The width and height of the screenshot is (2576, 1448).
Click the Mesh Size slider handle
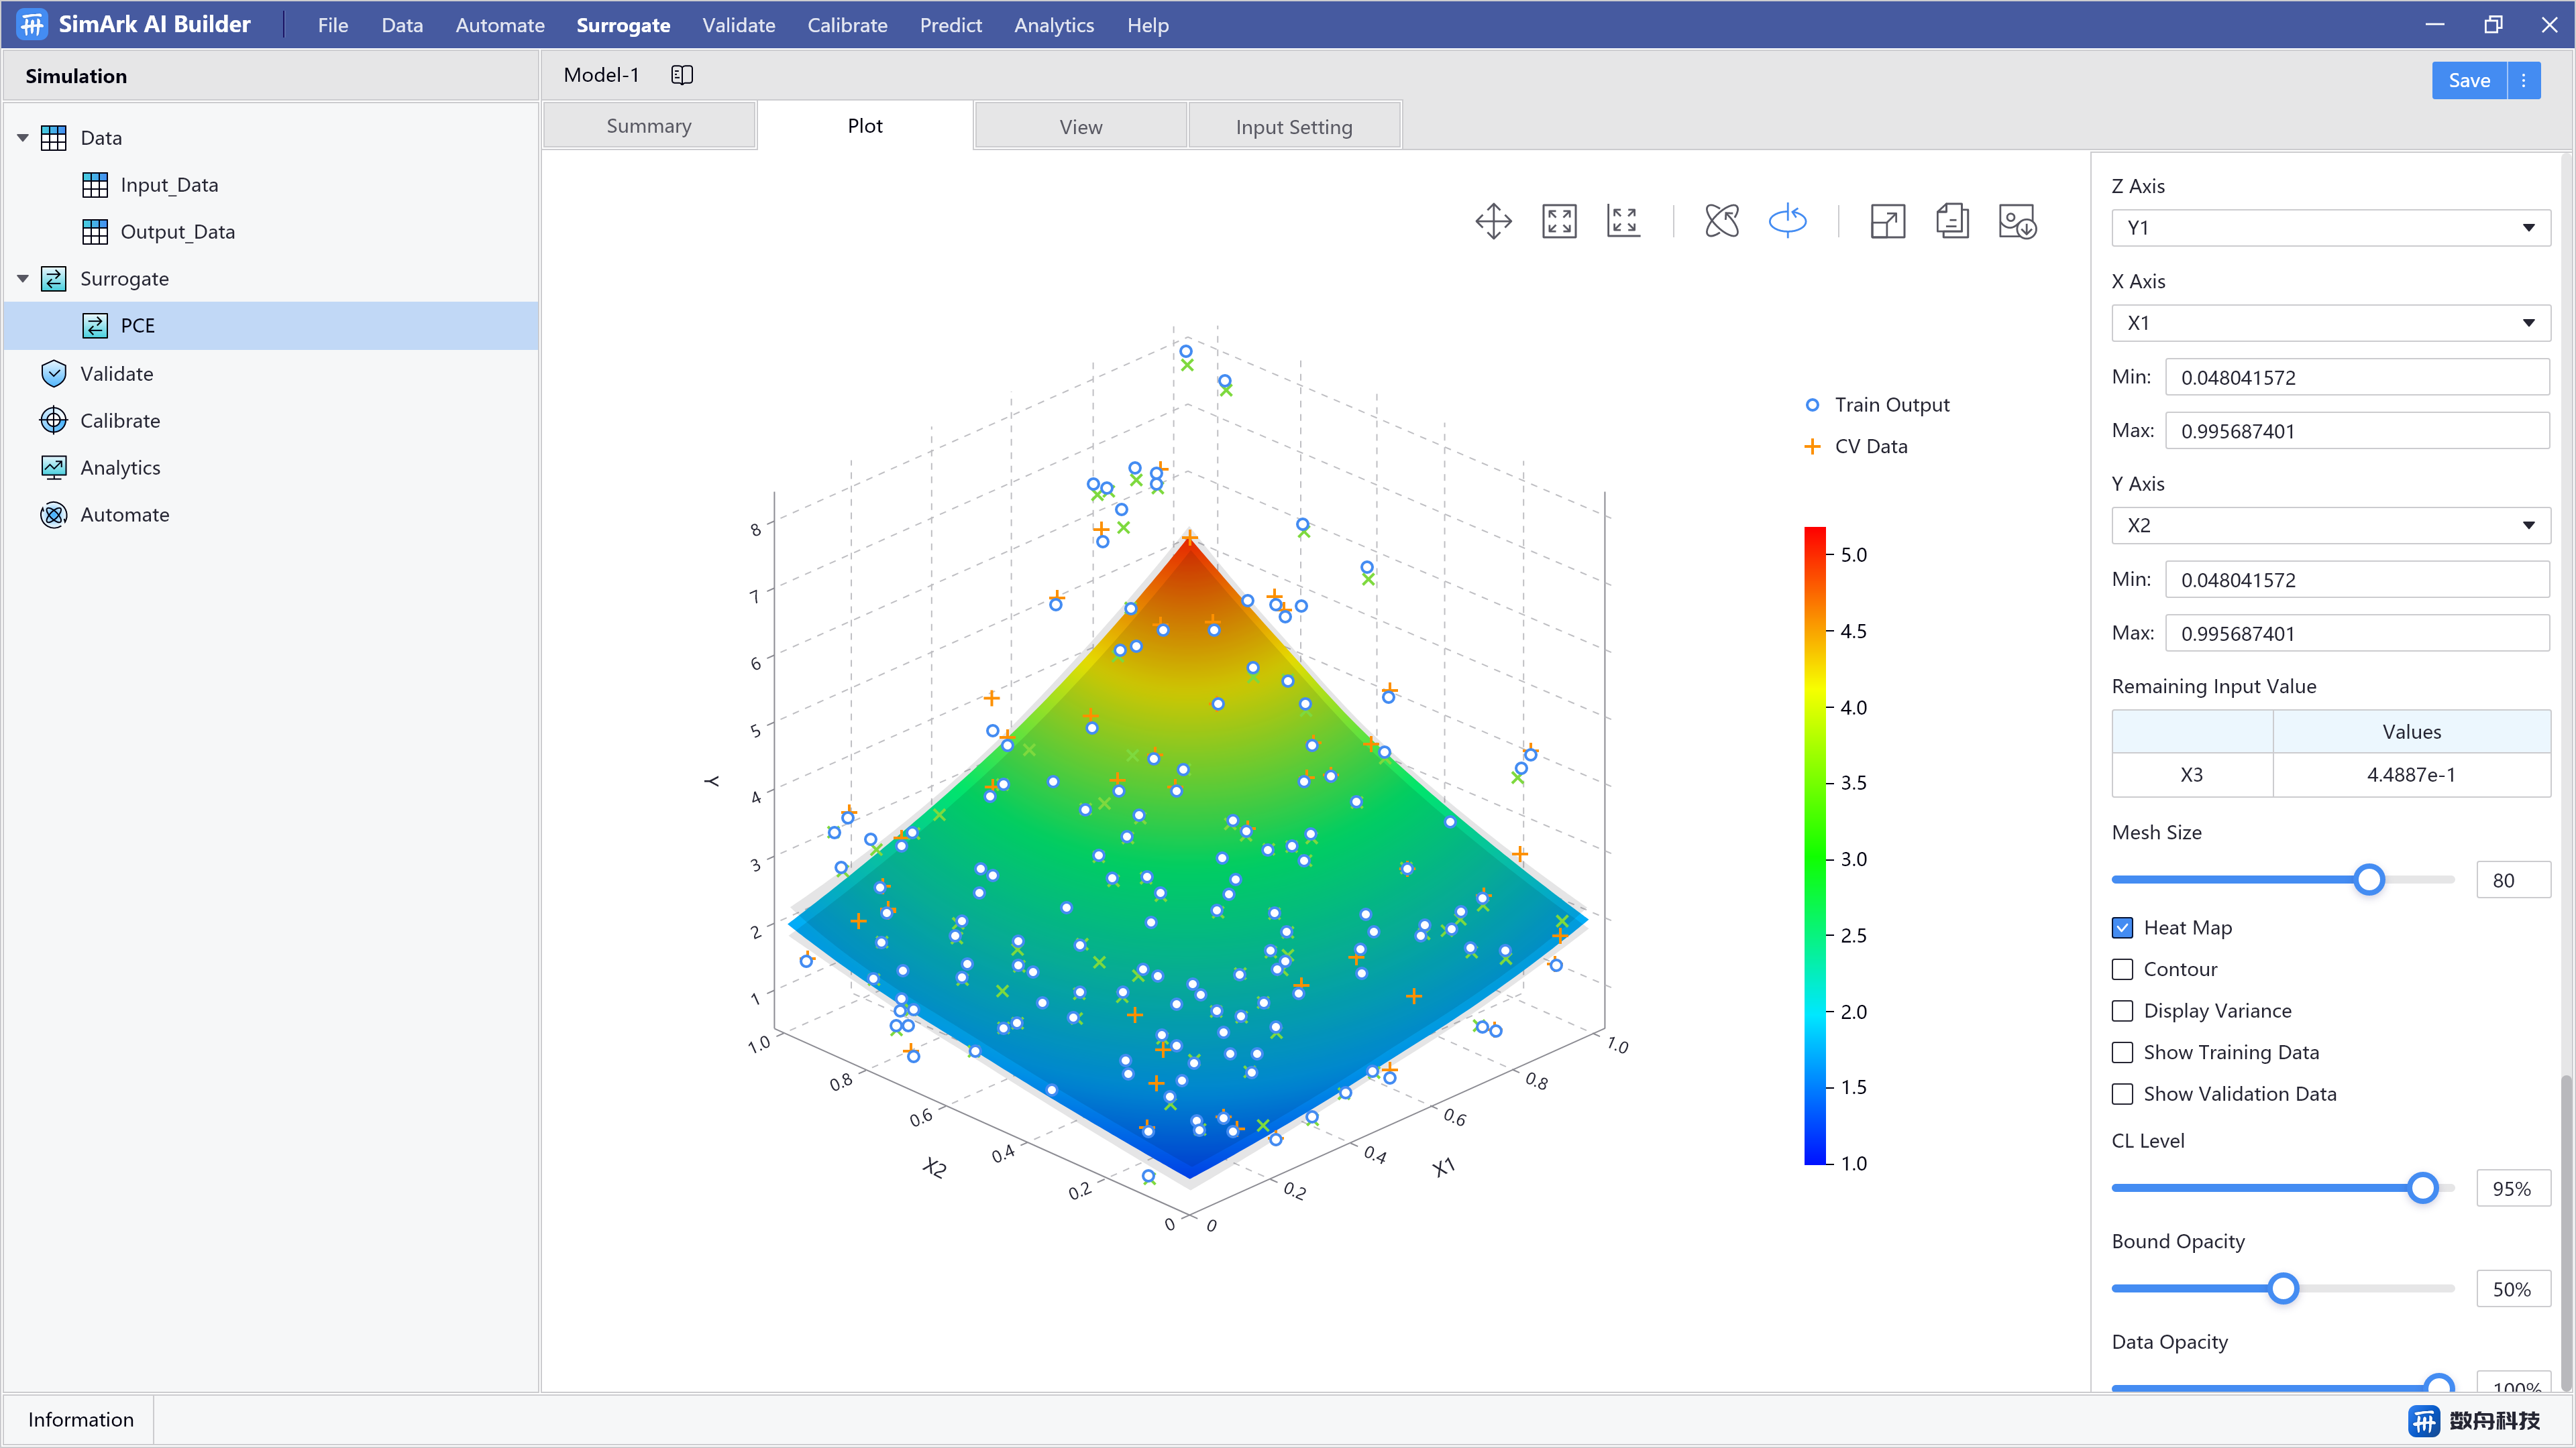point(2369,880)
